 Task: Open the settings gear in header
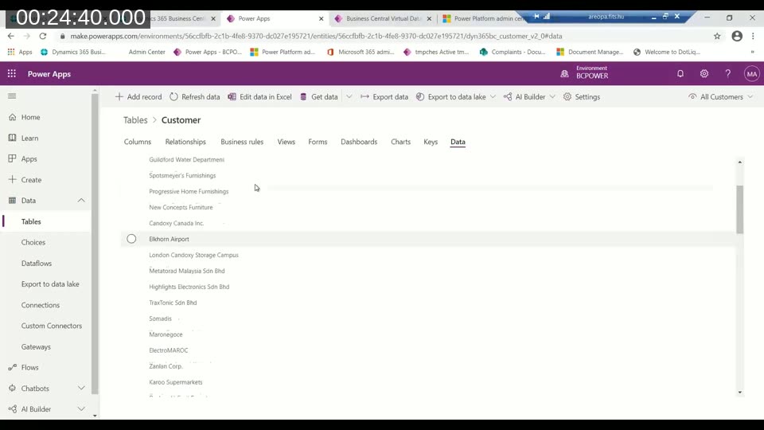tap(704, 73)
